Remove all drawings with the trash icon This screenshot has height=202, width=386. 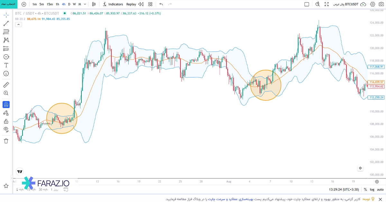pyautogui.click(x=6, y=140)
